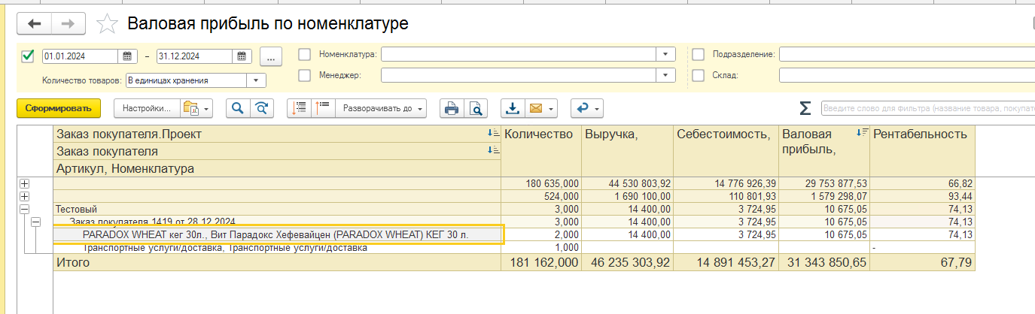Click the Подразделение input field
This screenshot has width=1035, height=314.
click(x=907, y=54)
